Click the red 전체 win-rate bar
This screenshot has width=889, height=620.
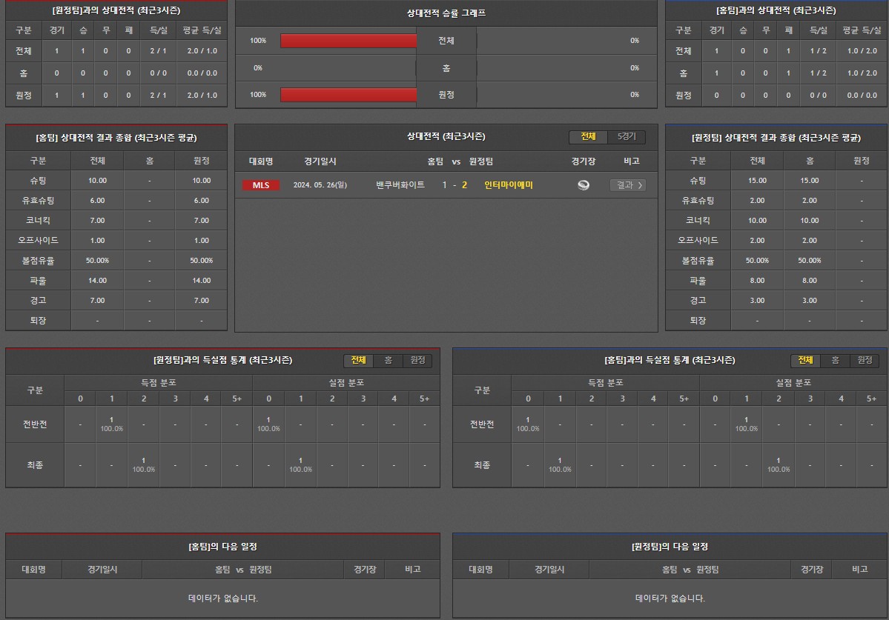point(348,41)
